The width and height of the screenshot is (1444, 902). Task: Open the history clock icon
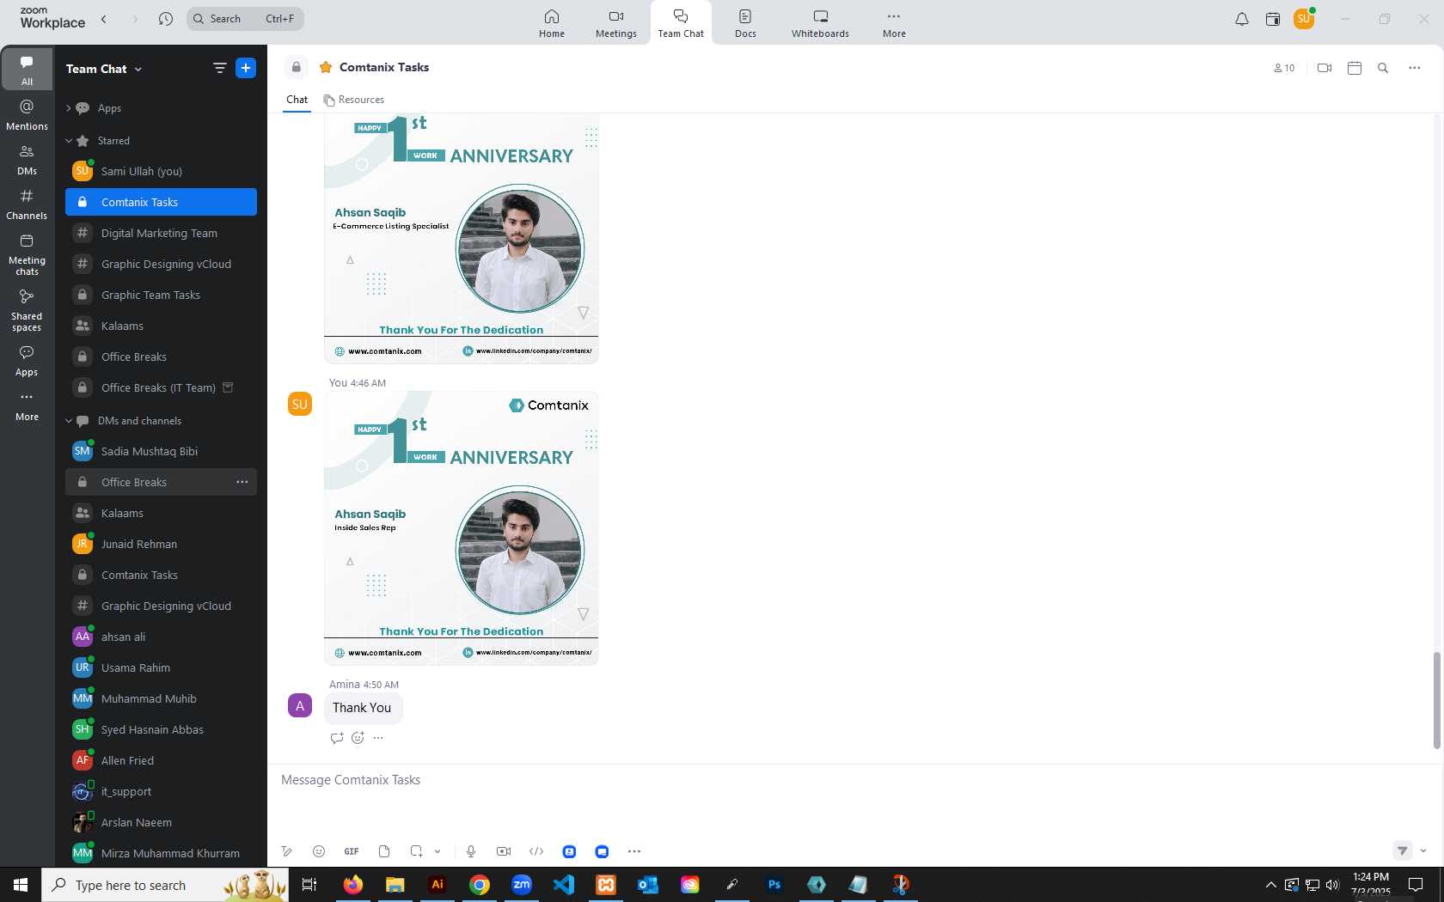click(x=166, y=19)
